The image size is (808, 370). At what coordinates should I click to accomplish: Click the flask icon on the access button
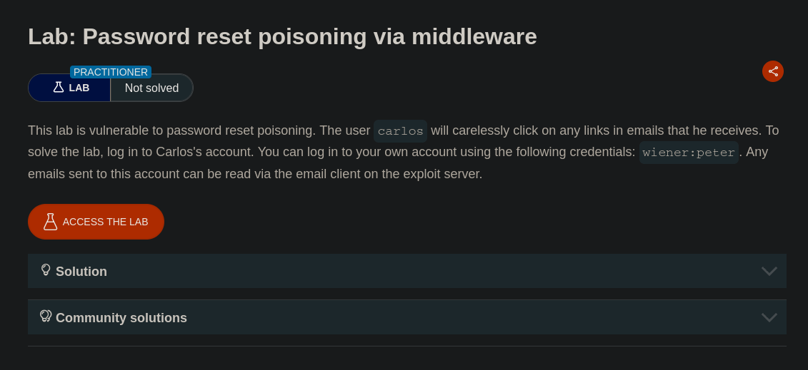coord(50,222)
